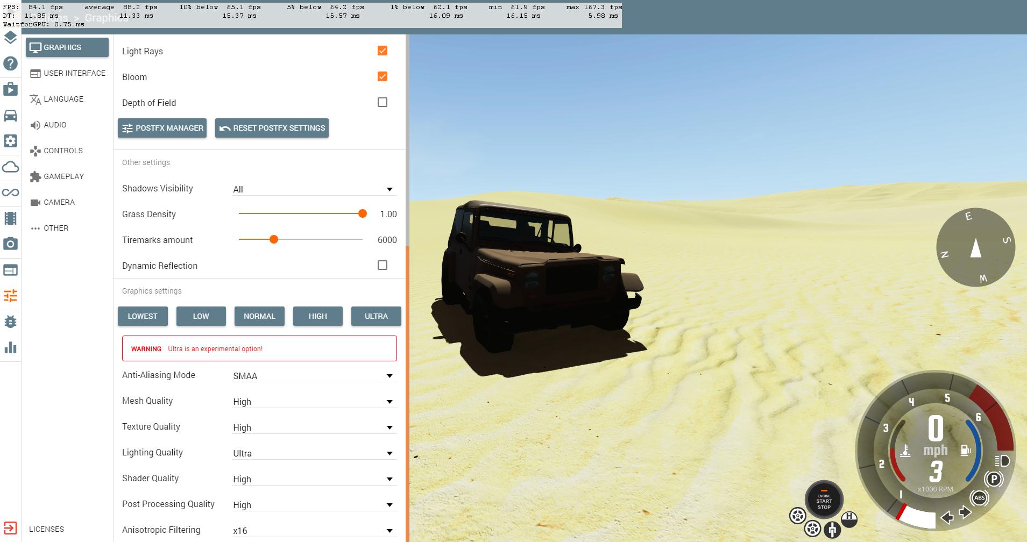Click Reset PostFX Settings button

pyautogui.click(x=272, y=128)
